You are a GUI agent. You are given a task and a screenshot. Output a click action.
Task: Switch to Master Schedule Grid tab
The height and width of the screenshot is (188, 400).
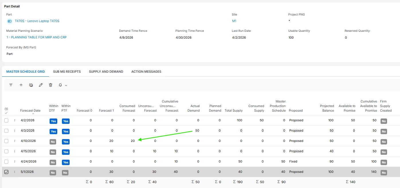pos(26,72)
